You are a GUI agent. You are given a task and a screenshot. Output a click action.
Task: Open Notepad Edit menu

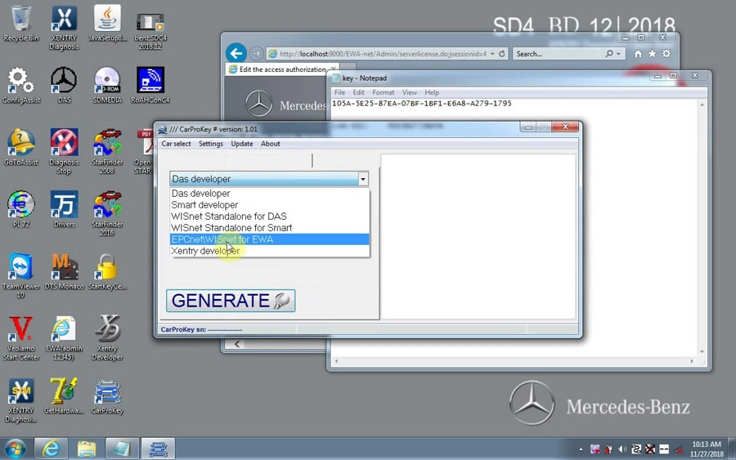(x=359, y=93)
